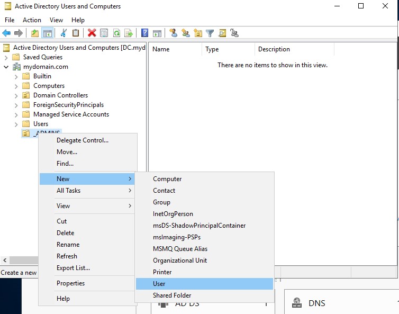Select Shared Folder in New submenu
The image size is (399, 314).
tap(205, 295)
